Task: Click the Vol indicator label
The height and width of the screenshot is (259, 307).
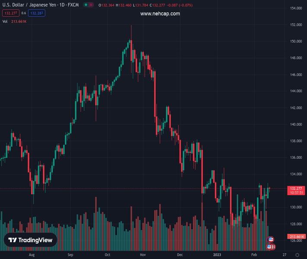Action: tap(5, 21)
